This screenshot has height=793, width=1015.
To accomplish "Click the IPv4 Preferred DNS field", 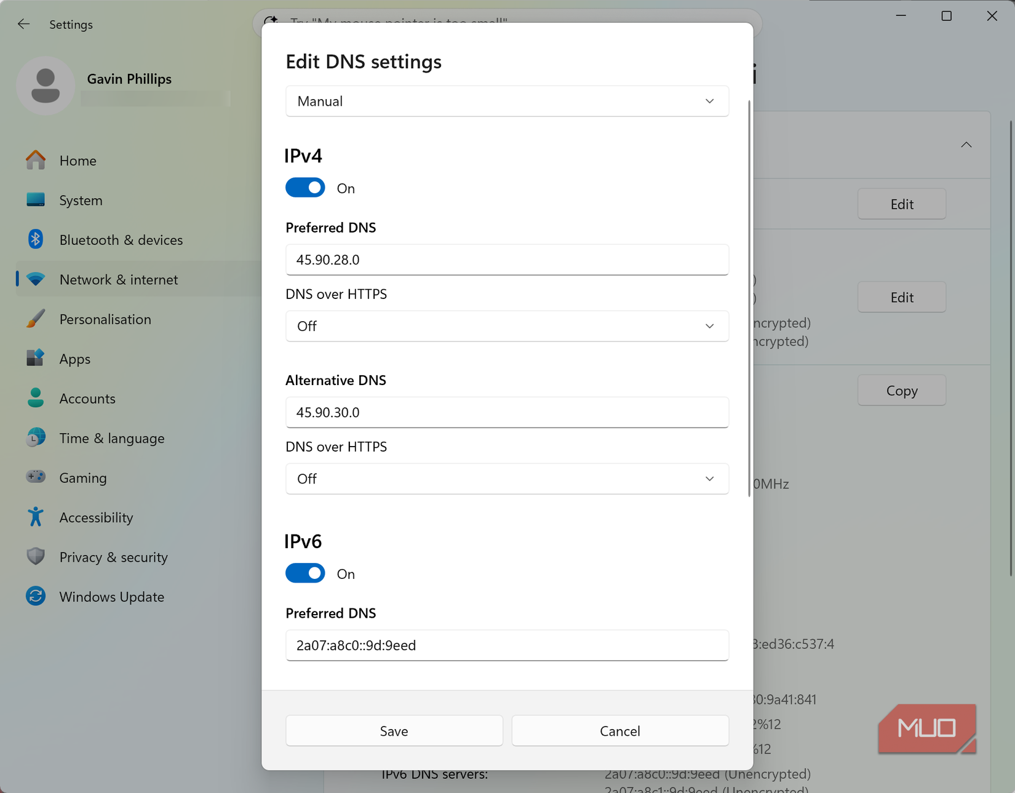I will pos(507,260).
